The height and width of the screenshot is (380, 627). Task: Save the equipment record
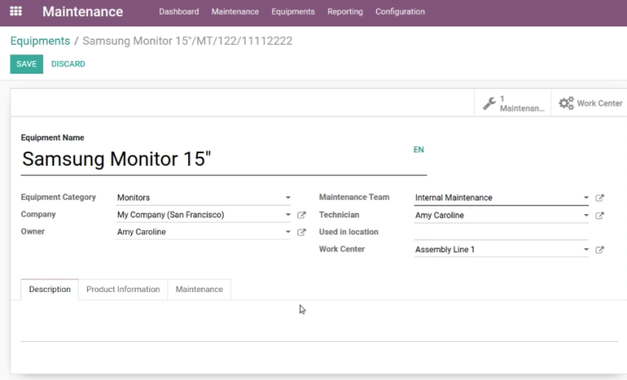[26, 64]
